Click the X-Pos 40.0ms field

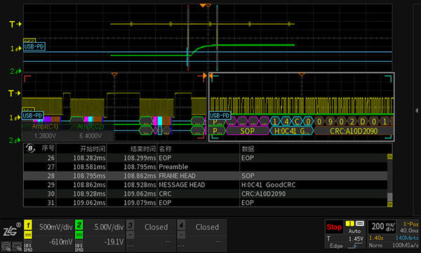(x=409, y=227)
